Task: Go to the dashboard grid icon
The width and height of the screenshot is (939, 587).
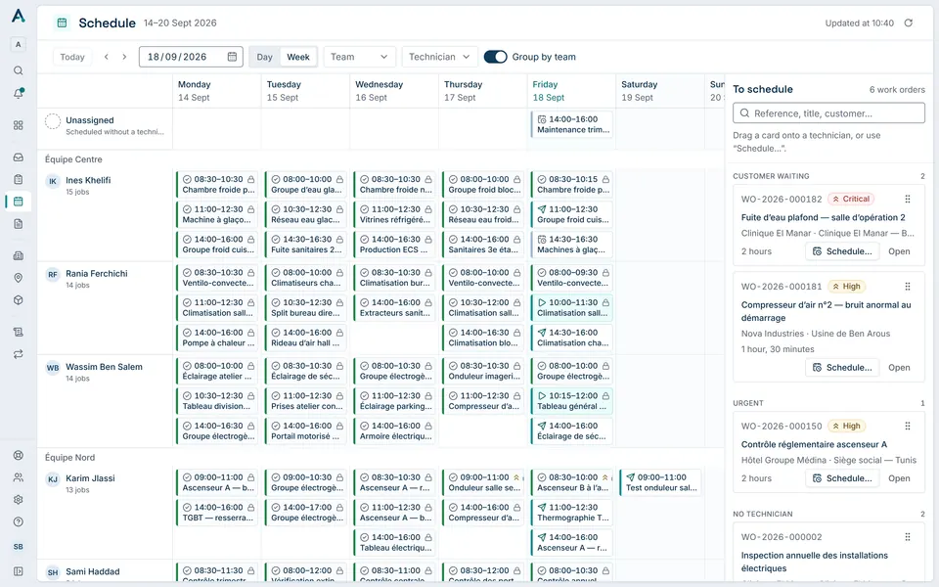Action: point(19,125)
